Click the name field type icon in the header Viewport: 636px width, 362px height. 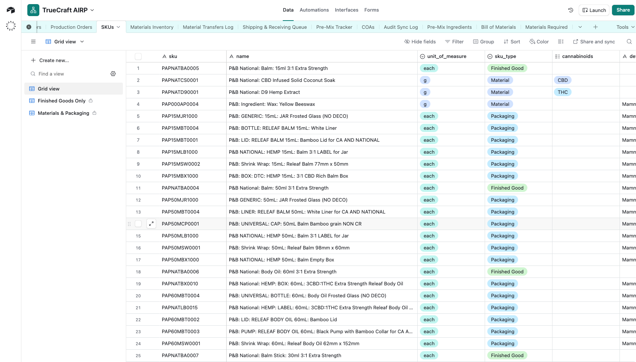(231, 56)
